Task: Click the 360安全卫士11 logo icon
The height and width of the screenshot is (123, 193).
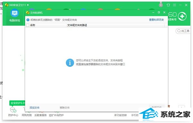Action: [x=7, y=5]
